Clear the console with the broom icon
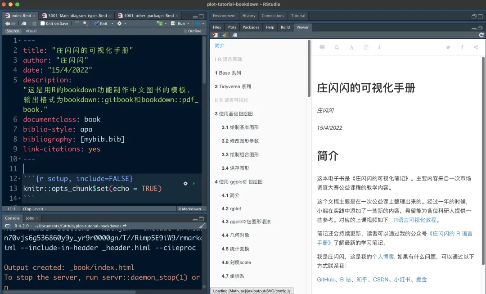The height and width of the screenshot is (294, 486). coord(202,226)
